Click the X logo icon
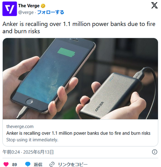 click(x=154, y=5)
